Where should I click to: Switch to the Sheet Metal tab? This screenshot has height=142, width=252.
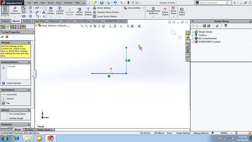pyautogui.click(x=39, y=21)
